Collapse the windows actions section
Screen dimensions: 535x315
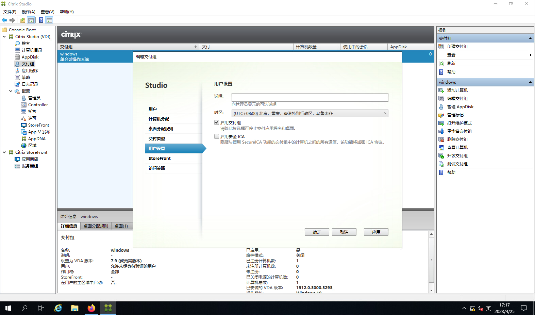click(530, 82)
